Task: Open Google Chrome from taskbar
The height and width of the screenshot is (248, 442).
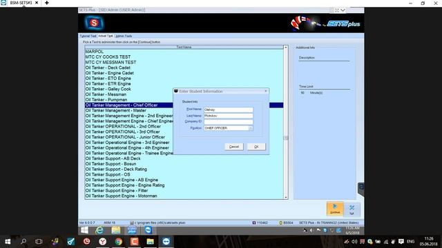Action: (x=119, y=242)
